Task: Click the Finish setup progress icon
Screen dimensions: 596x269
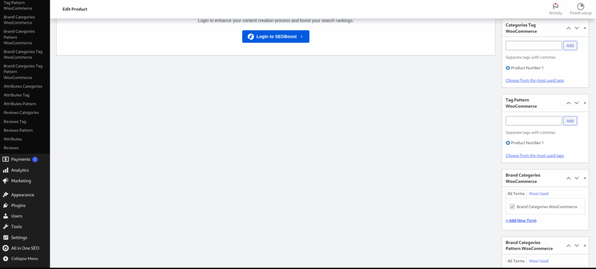Action: [x=580, y=6]
